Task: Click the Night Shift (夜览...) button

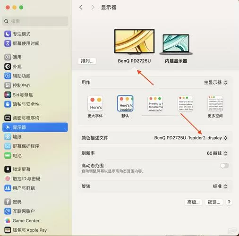Action: coord(214,202)
